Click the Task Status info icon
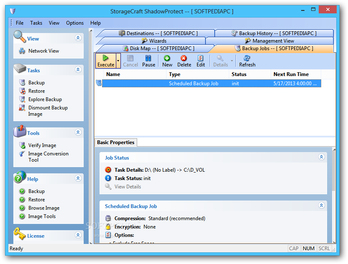 pyautogui.click(x=108, y=178)
